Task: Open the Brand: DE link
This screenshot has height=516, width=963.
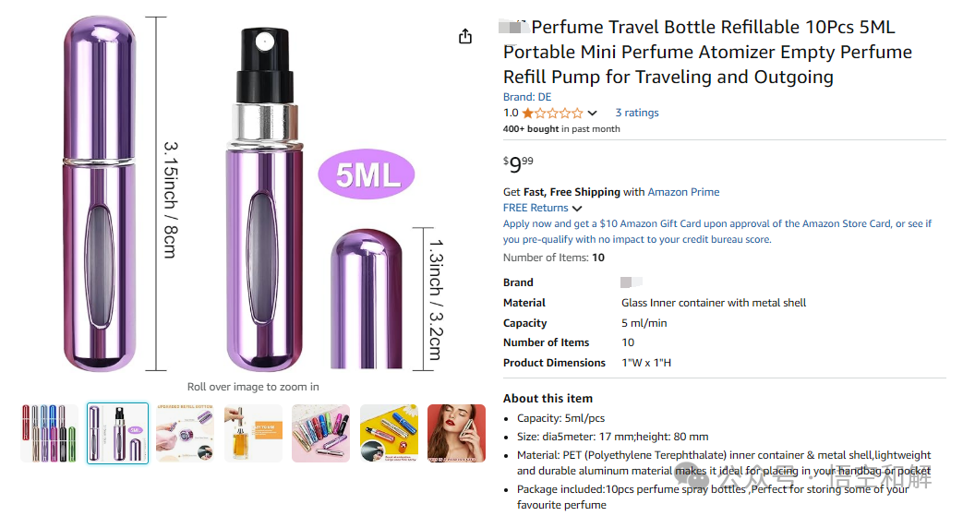Action: click(x=527, y=96)
